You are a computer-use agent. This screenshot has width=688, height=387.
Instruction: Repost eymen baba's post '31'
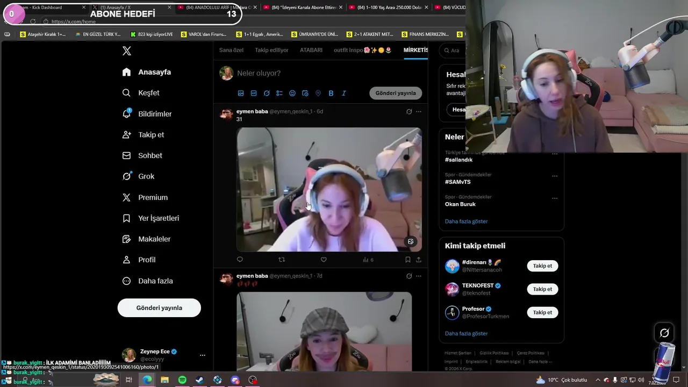tap(282, 260)
